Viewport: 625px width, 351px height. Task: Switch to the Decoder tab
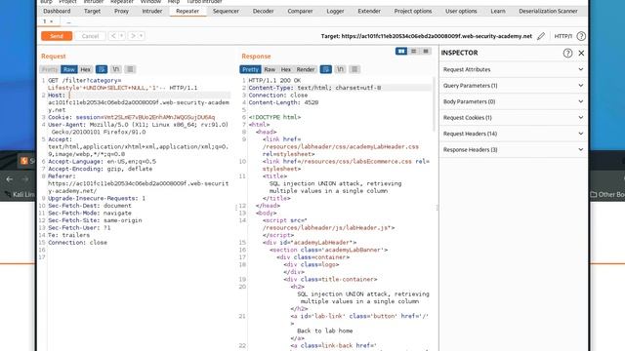pyautogui.click(x=263, y=11)
